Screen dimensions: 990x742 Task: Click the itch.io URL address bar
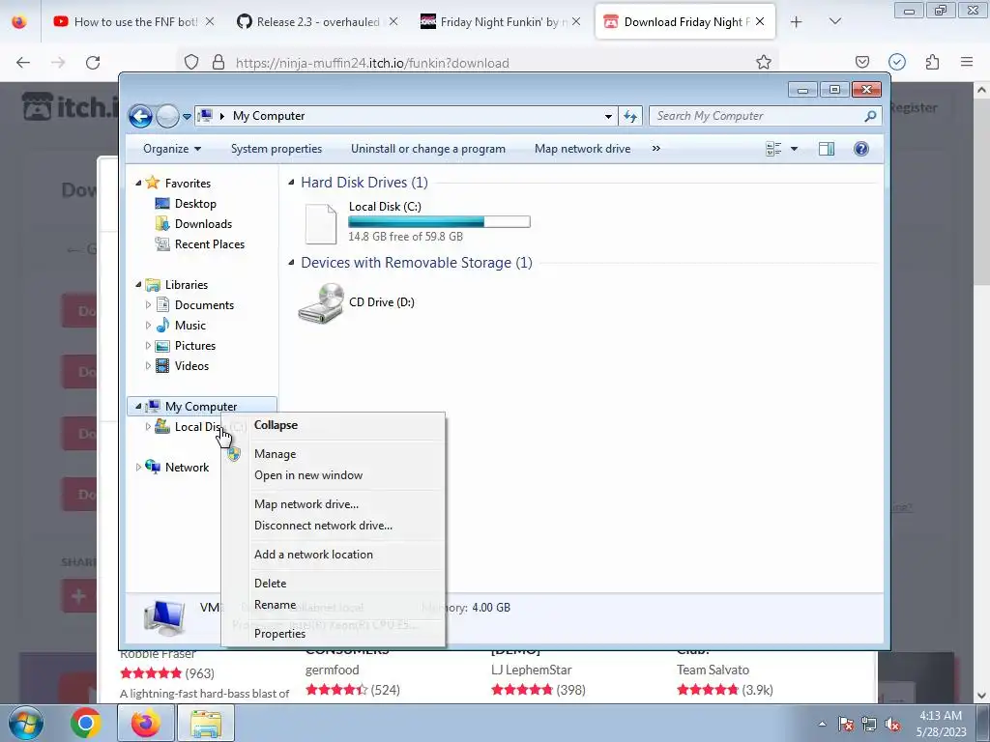(x=480, y=63)
